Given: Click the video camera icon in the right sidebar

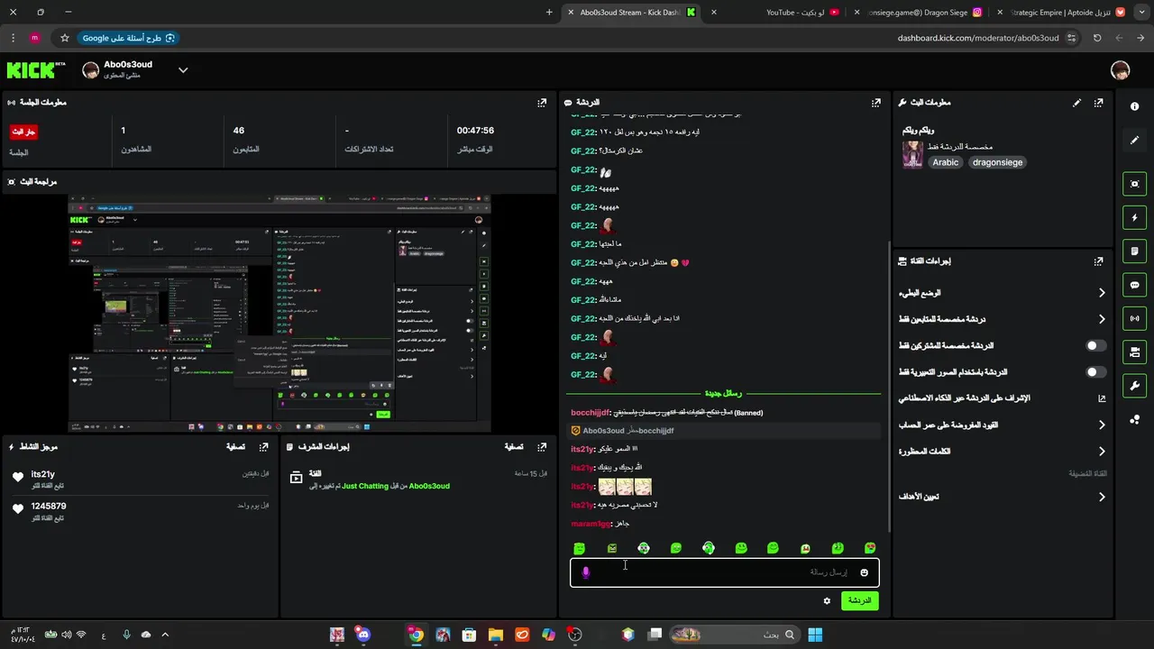Looking at the screenshot, I should [x=1134, y=352].
